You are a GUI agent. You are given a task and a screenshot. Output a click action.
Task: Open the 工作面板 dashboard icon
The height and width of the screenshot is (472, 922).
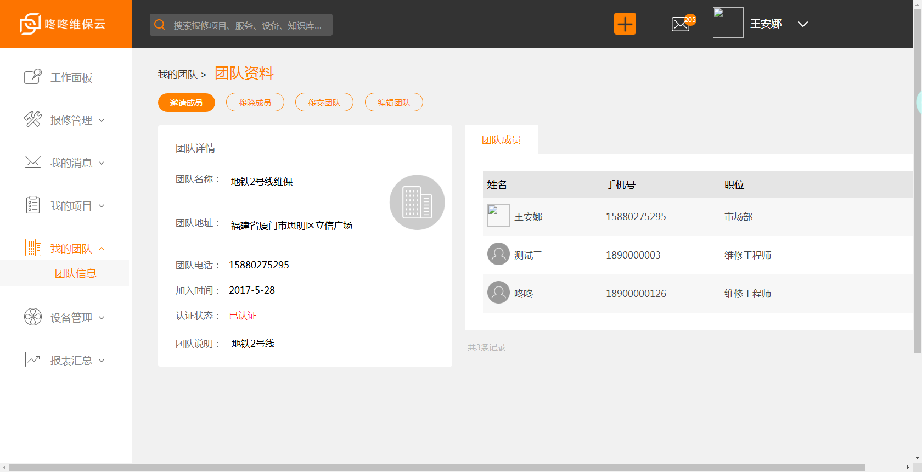coord(33,76)
